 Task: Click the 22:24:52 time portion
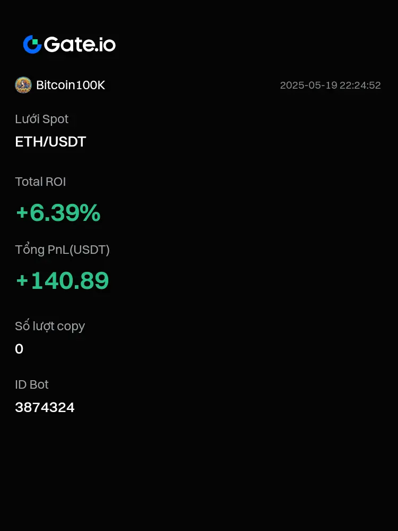click(360, 85)
